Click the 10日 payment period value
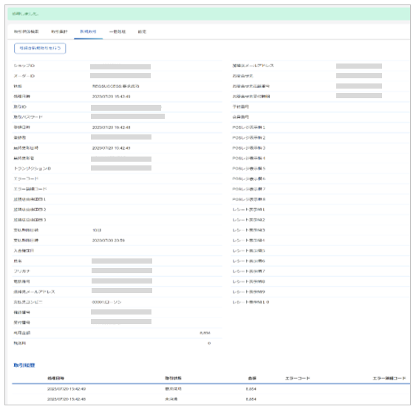This screenshot has height=412, width=416. pyautogui.click(x=97, y=230)
